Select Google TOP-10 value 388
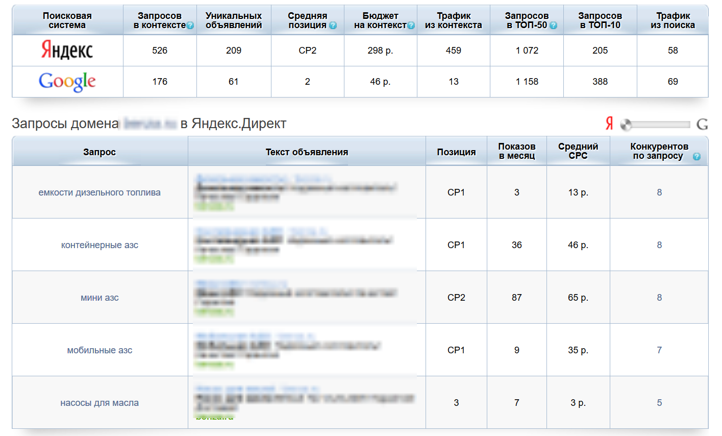 [x=600, y=82]
